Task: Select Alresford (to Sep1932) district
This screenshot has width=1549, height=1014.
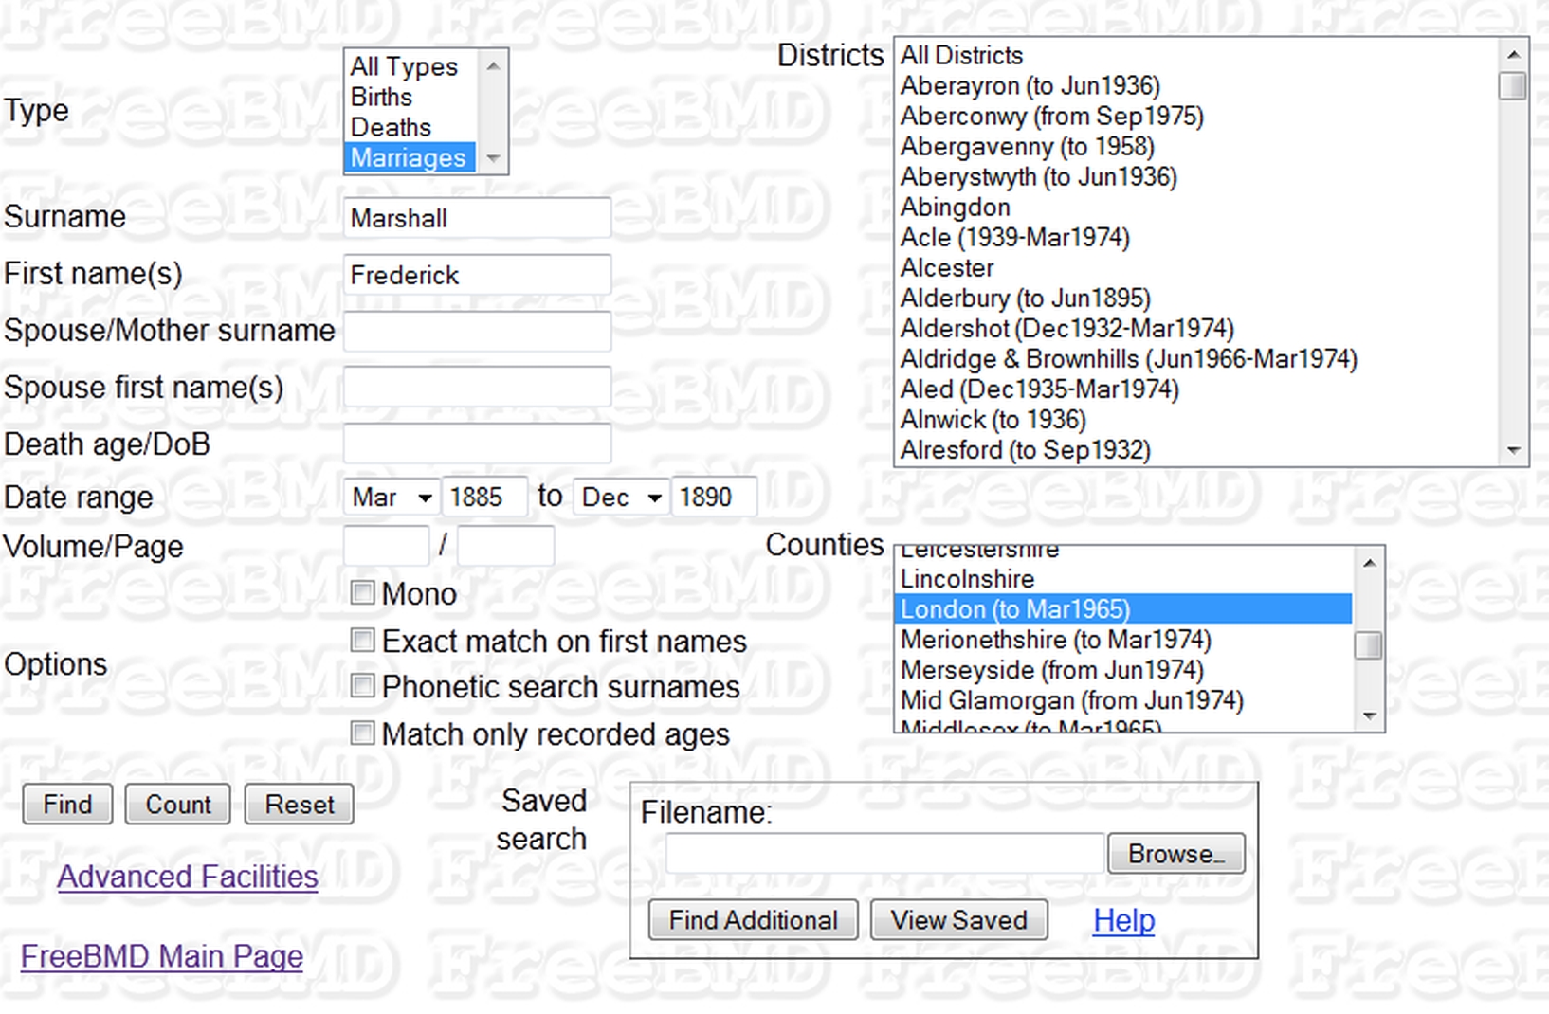Action: coord(1196,449)
